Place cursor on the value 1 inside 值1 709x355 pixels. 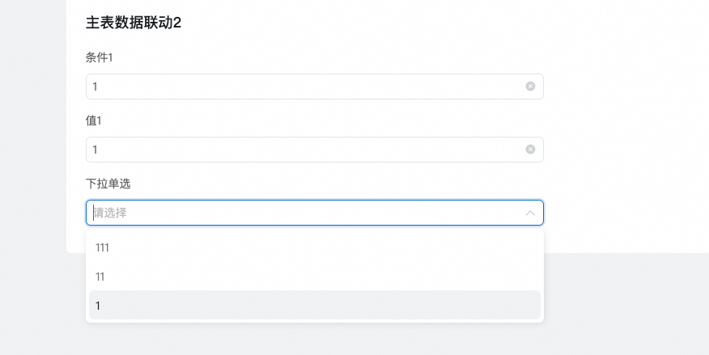95,150
